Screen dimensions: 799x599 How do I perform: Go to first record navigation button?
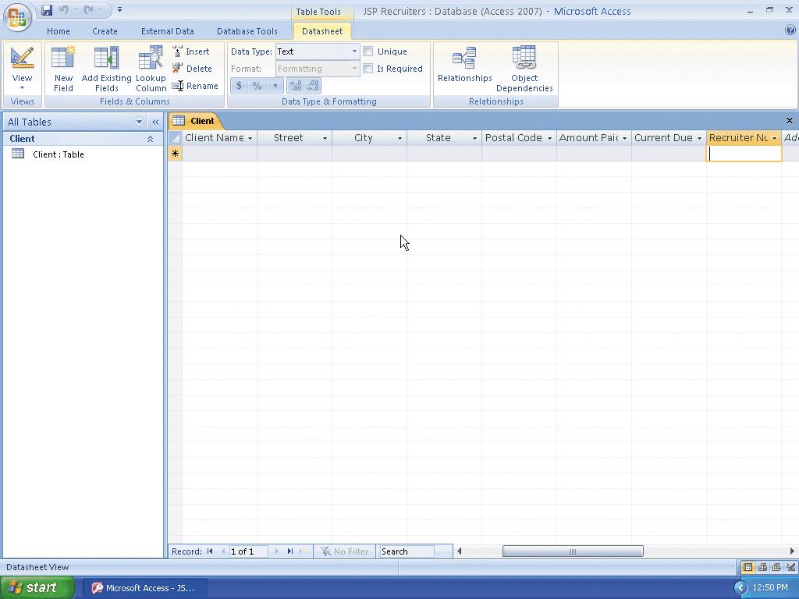[210, 551]
